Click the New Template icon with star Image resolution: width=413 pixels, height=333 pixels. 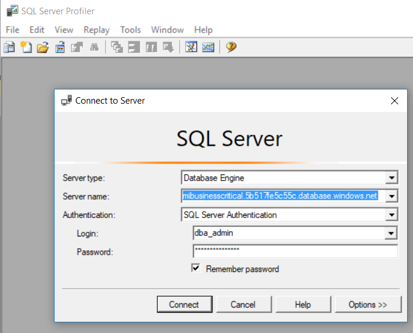tap(26, 47)
